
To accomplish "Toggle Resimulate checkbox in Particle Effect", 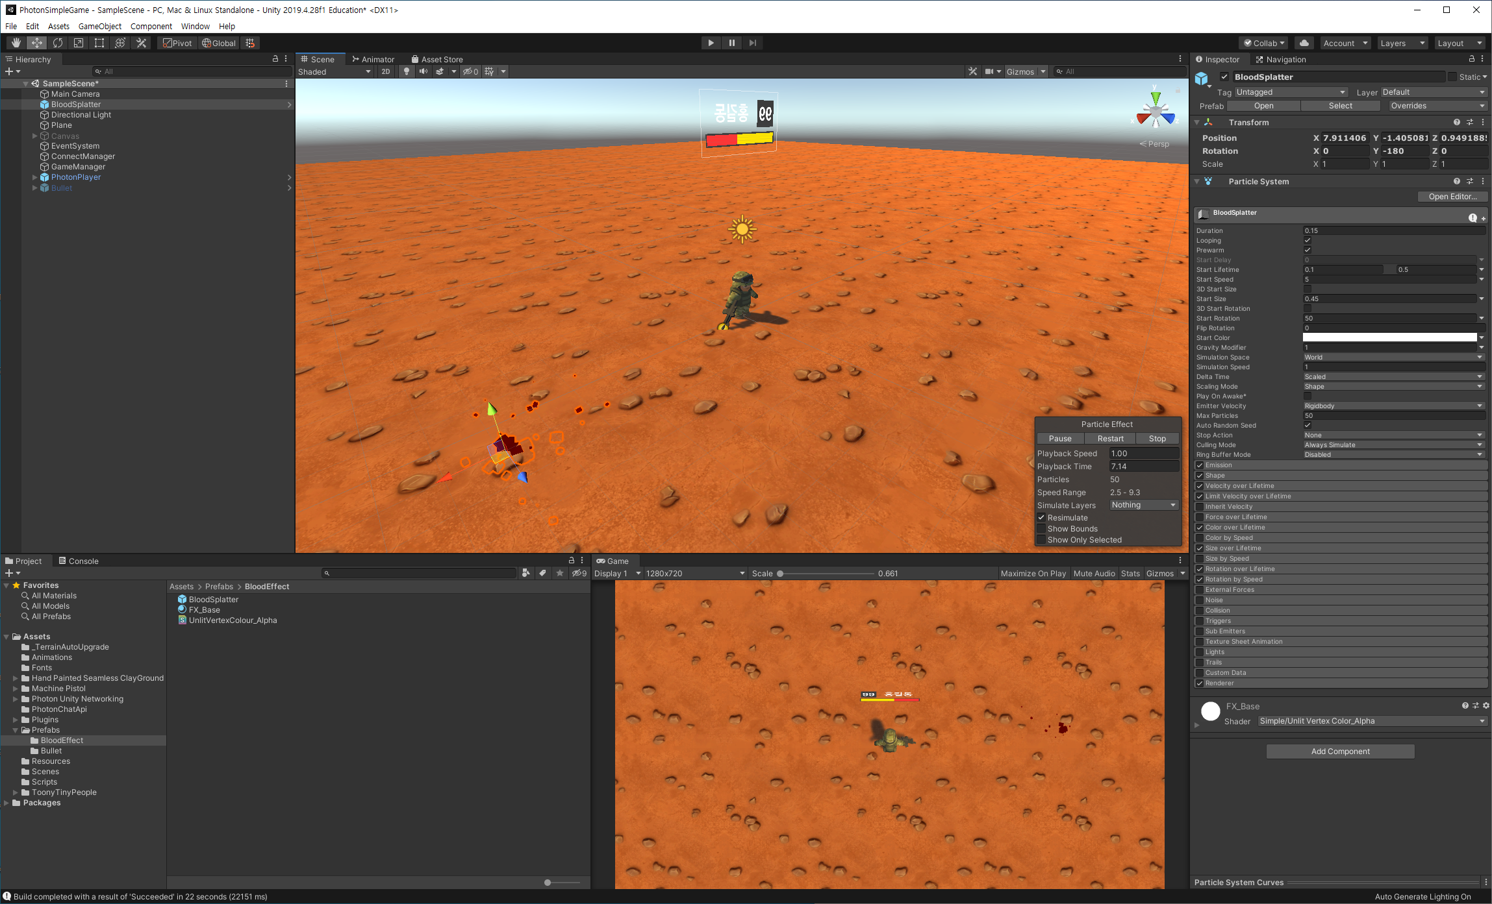I will (1041, 518).
